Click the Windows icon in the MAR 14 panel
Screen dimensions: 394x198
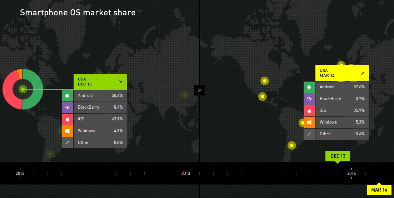pyautogui.click(x=309, y=122)
